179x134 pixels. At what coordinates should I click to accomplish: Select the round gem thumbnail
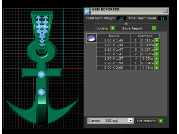tap(91, 38)
